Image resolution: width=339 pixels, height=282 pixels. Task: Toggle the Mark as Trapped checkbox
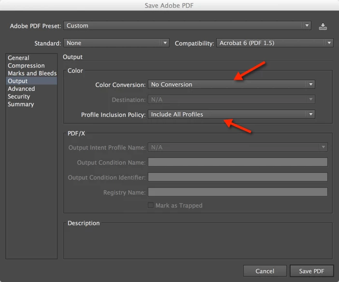pyautogui.click(x=151, y=205)
